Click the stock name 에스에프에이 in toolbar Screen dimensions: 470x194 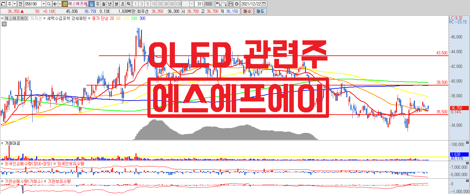(78, 4)
